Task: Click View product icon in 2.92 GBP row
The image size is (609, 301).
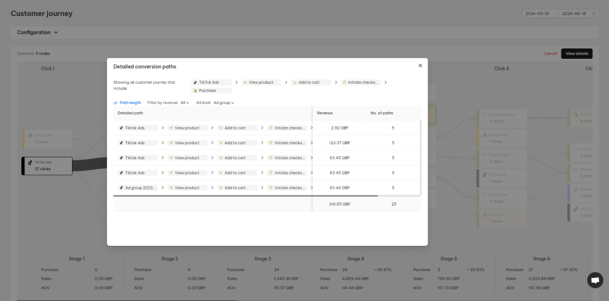Action: coord(171,128)
